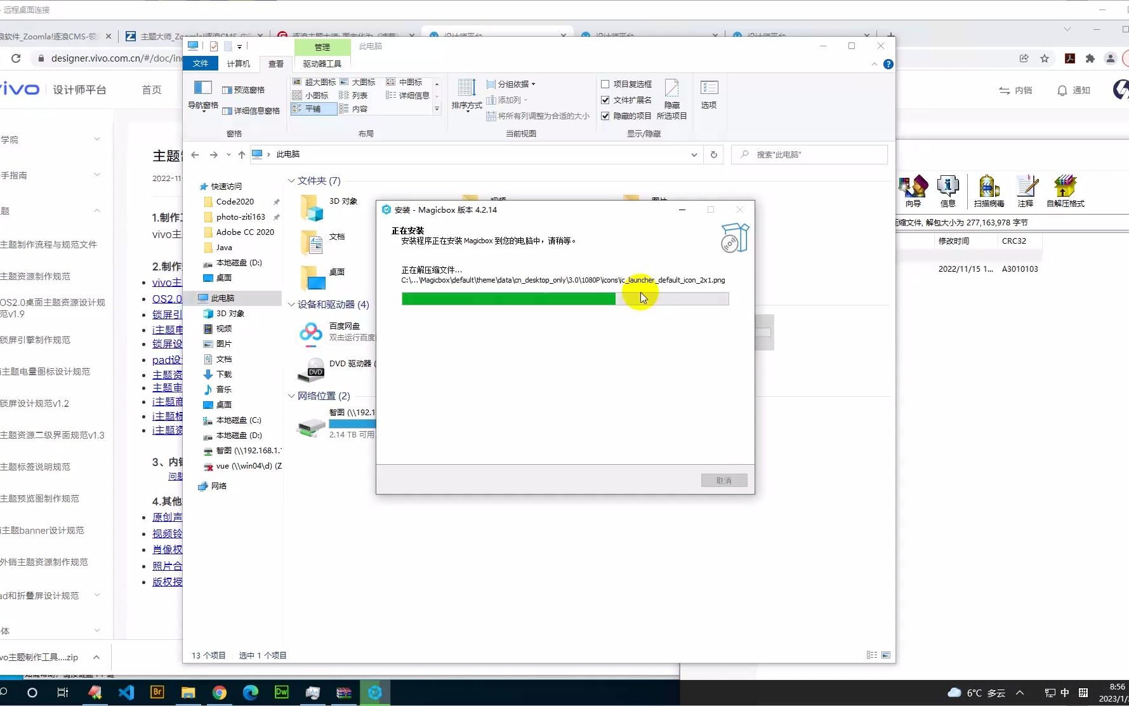Click Hide selected items (隐藏所选项目)
This screenshot has width=1129, height=706.
point(671,99)
